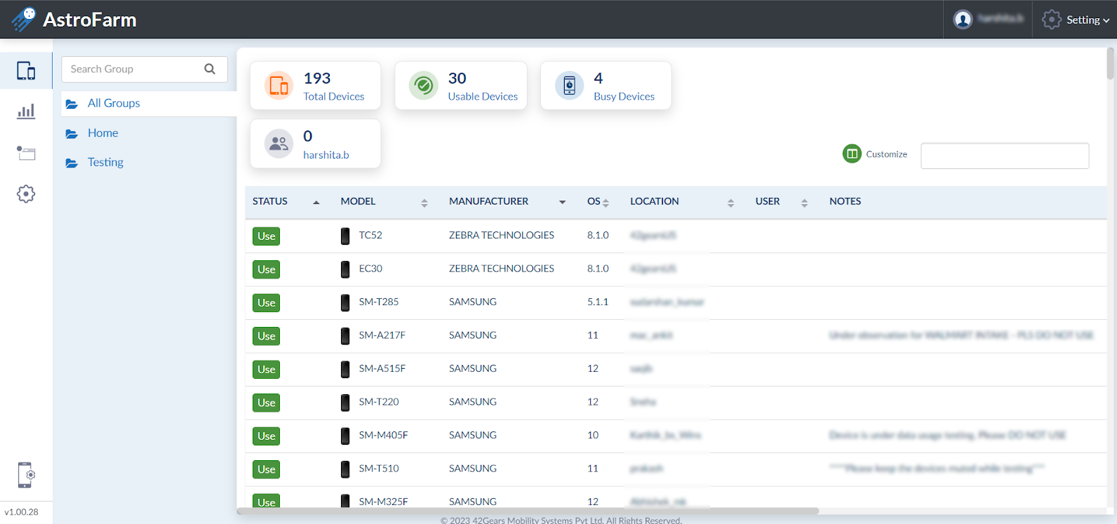This screenshot has width=1117, height=524.
Task: Click SAMSUNG in SM-T285 row
Action: tap(473, 302)
